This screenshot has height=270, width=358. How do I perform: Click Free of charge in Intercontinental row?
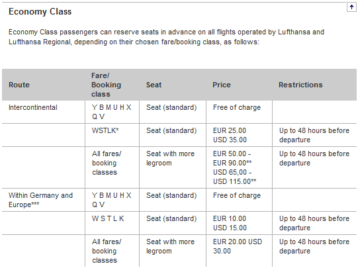coord(237,107)
